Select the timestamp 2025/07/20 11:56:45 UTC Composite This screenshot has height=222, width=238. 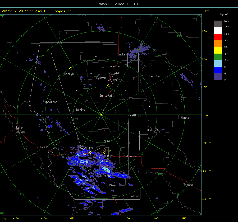pyautogui.click(x=36, y=11)
